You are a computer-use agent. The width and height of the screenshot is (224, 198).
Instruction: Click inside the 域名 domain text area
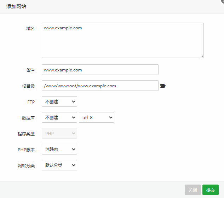[122, 40]
